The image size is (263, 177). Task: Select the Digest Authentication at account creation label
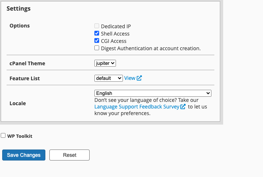click(151, 48)
